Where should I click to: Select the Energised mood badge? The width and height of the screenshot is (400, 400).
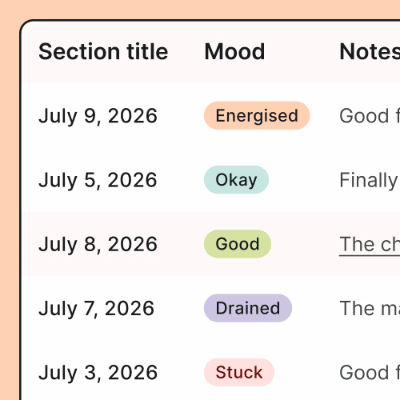[257, 115]
